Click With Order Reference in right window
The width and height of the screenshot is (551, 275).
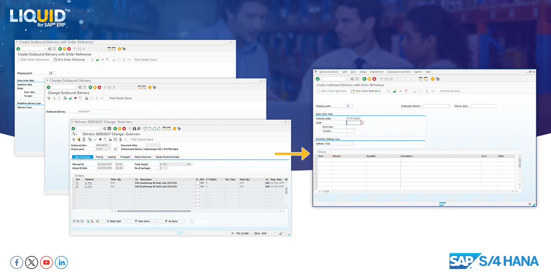click(x=332, y=91)
